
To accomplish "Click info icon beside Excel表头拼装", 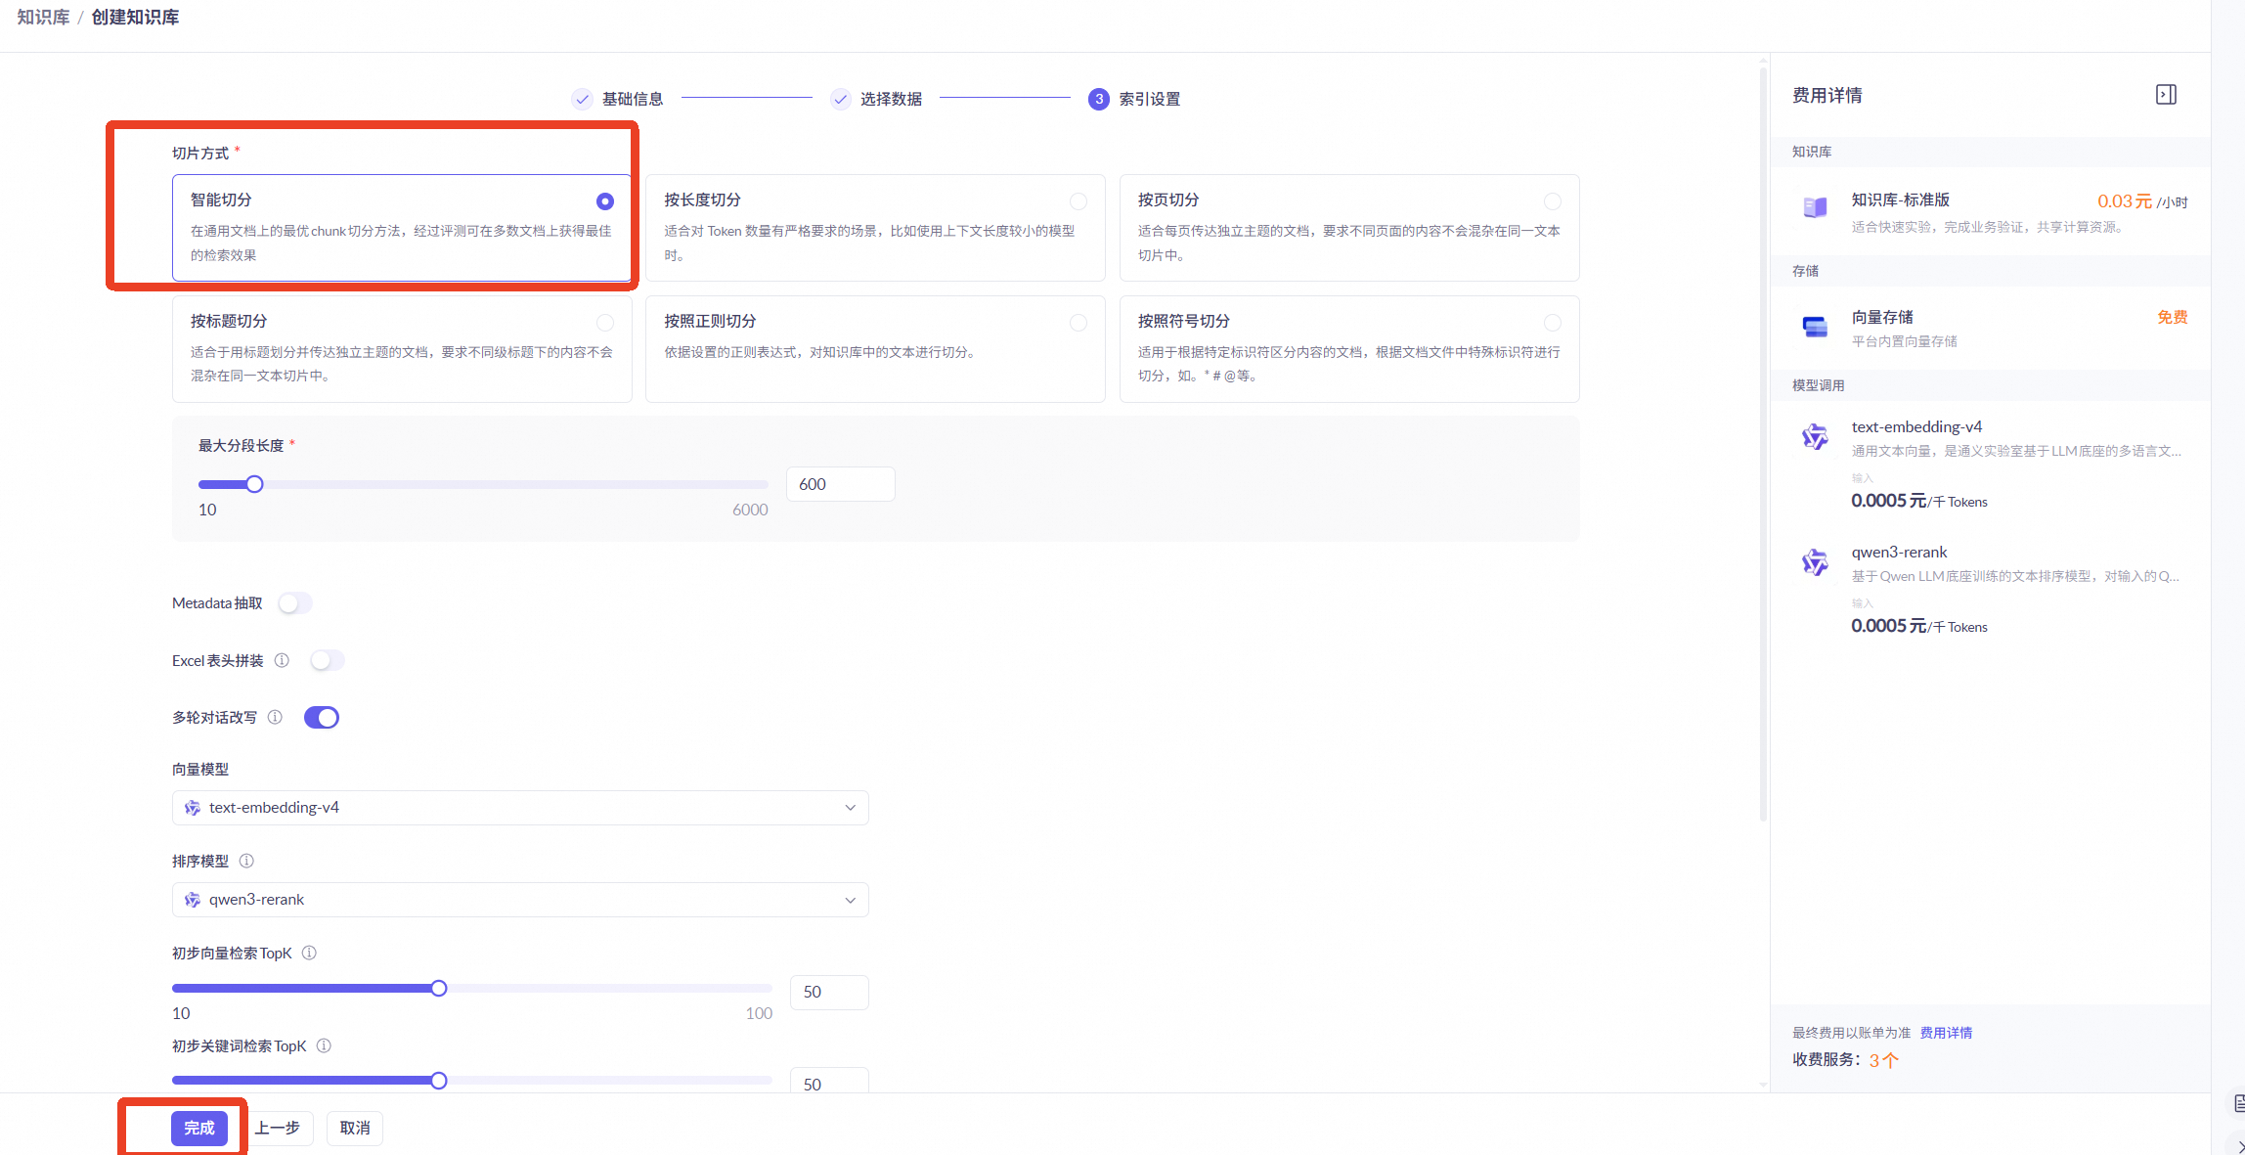I will coord(282,660).
